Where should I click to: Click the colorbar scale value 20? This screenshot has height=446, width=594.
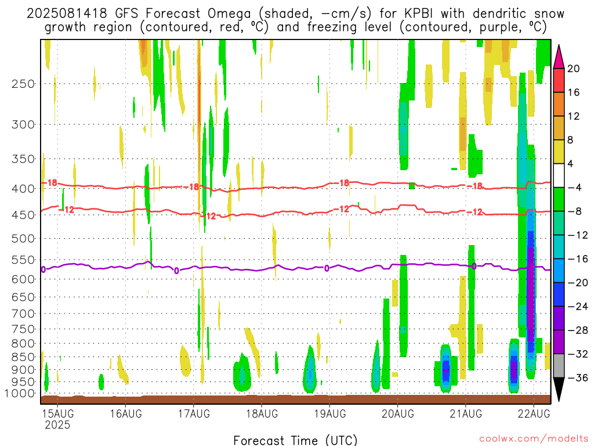(574, 69)
